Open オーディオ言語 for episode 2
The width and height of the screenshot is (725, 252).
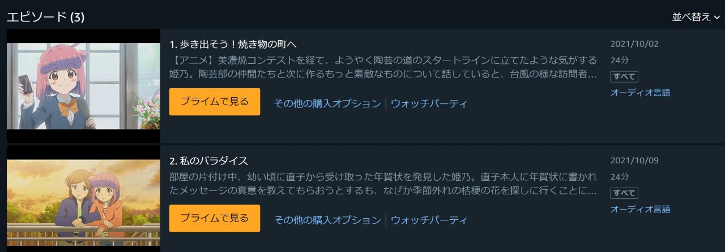pos(640,209)
